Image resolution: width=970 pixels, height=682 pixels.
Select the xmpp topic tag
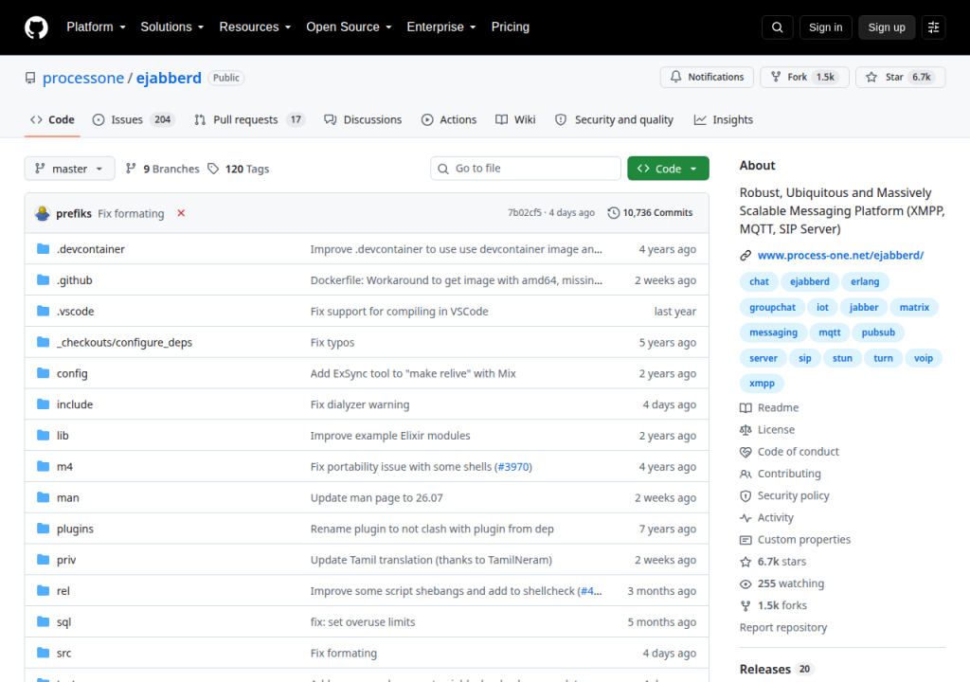tap(762, 383)
